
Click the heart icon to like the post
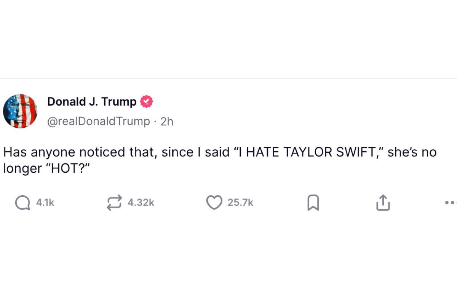coord(214,203)
